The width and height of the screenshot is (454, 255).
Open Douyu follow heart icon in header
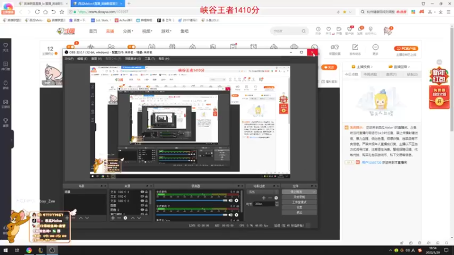coord(329,29)
